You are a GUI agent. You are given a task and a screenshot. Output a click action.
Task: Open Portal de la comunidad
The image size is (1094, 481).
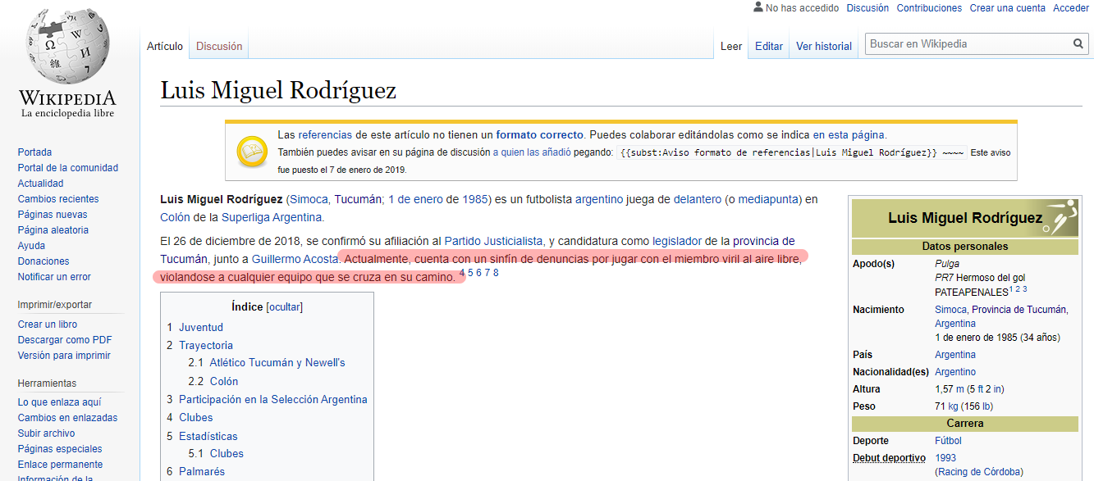68,168
